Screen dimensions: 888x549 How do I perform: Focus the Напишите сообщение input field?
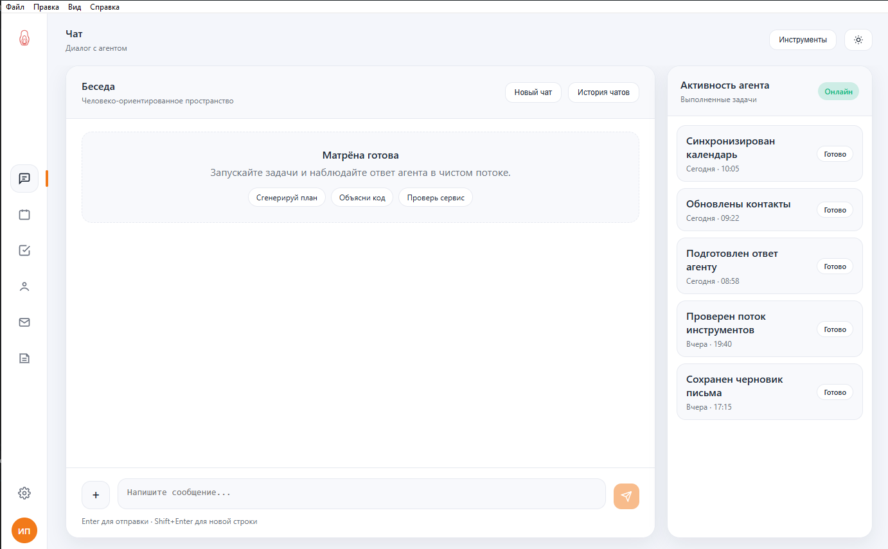361,493
